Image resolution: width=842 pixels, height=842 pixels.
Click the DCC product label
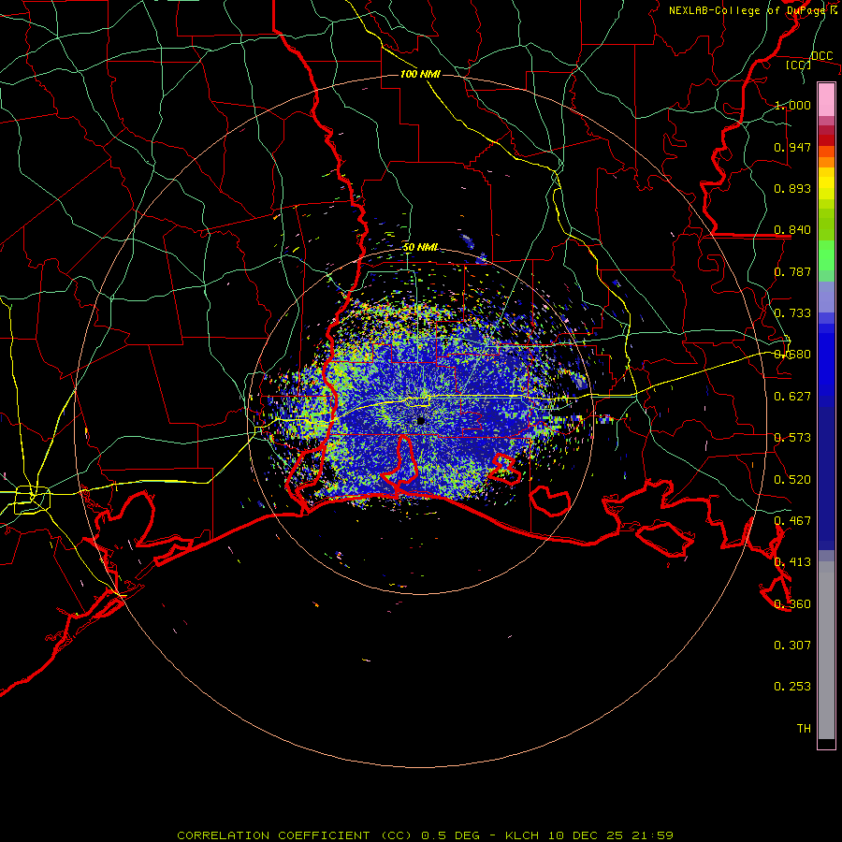[821, 55]
